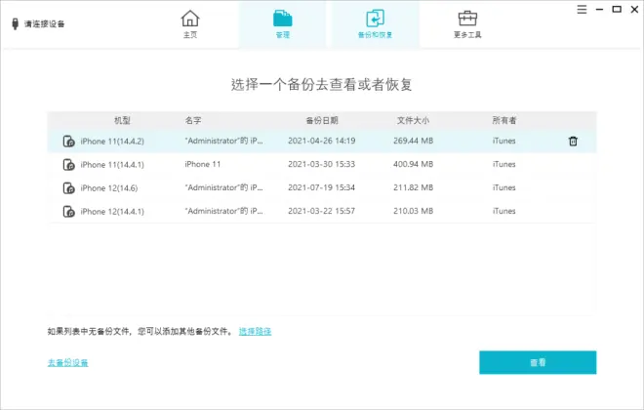Click date 2021-07-19 15:34
The height and width of the screenshot is (410, 644).
click(322, 187)
